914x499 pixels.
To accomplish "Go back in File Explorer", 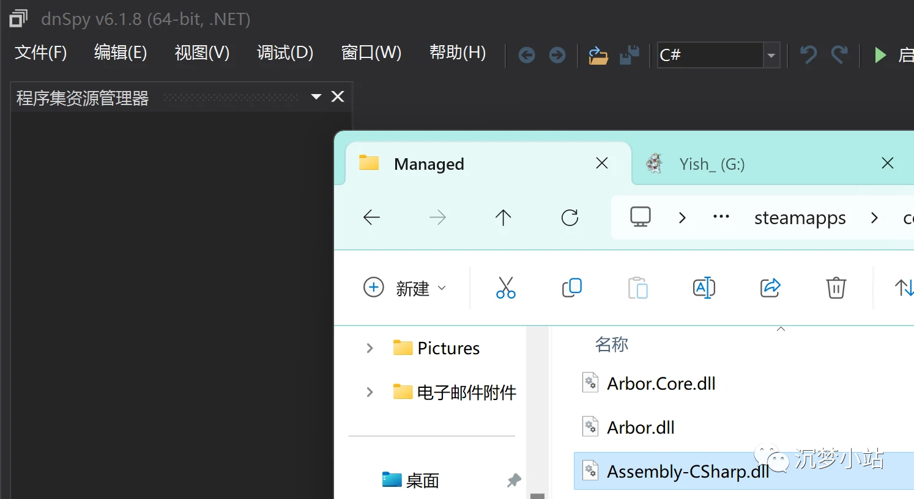I will pyautogui.click(x=371, y=217).
